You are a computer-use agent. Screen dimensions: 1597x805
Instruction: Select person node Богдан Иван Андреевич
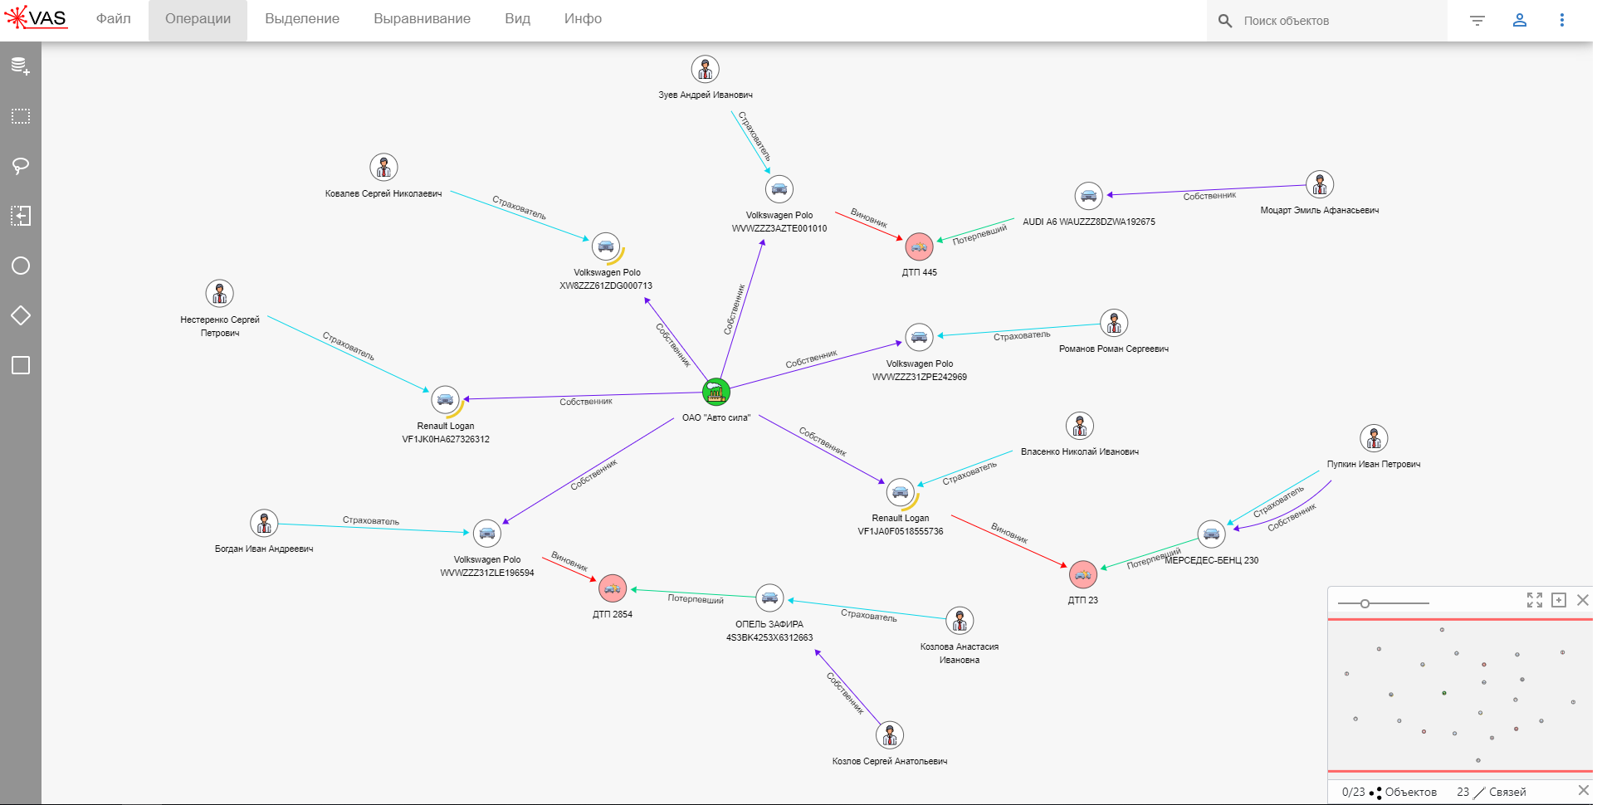point(264,524)
